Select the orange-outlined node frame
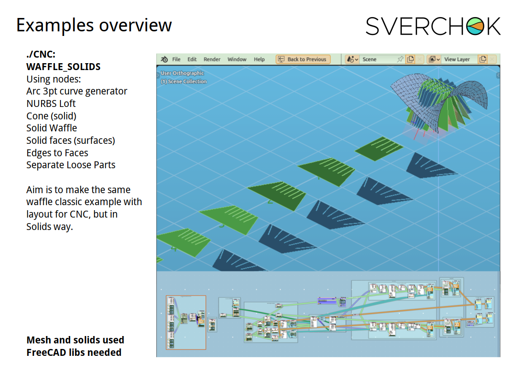 point(186,323)
